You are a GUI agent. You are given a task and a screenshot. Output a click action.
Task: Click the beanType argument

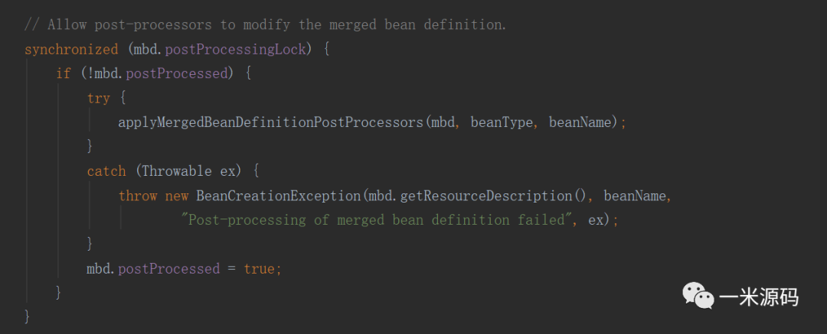(502, 122)
